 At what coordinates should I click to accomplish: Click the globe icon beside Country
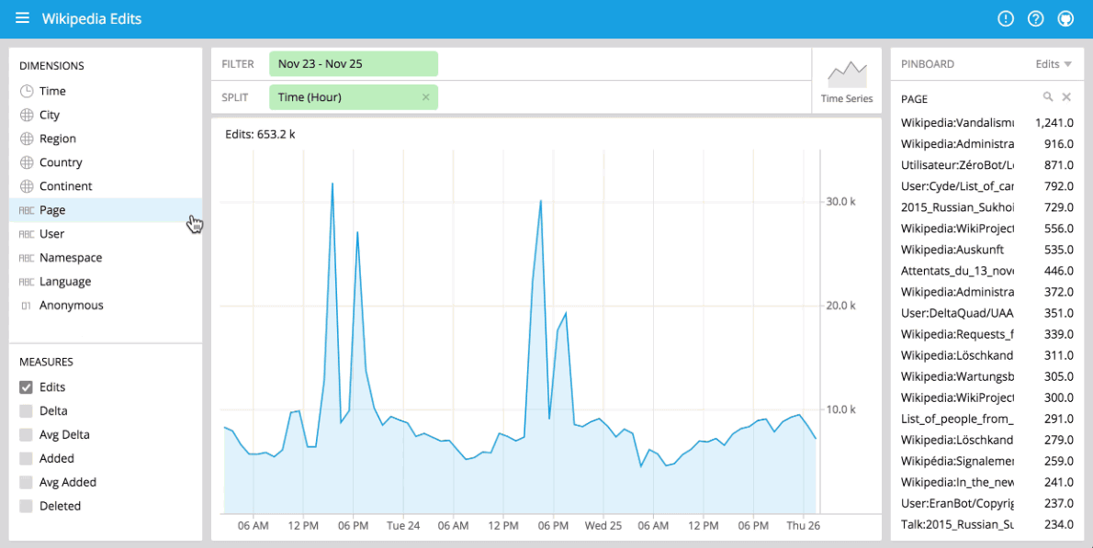[x=27, y=162]
